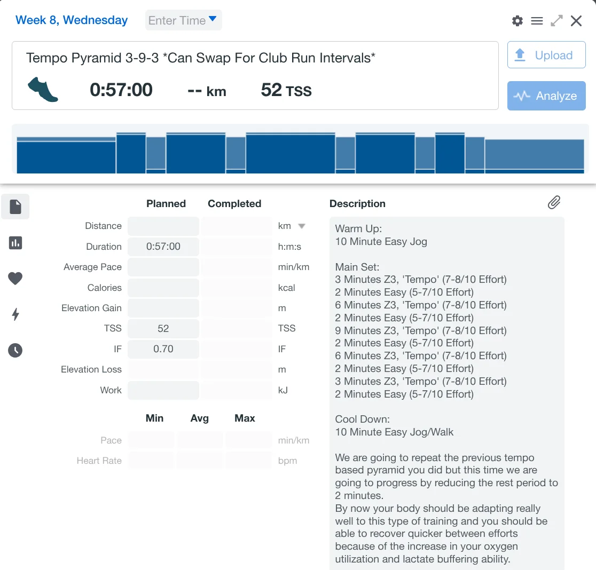
Task: Expand the km distance unit dropdown
Action: pyautogui.click(x=301, y=226)
